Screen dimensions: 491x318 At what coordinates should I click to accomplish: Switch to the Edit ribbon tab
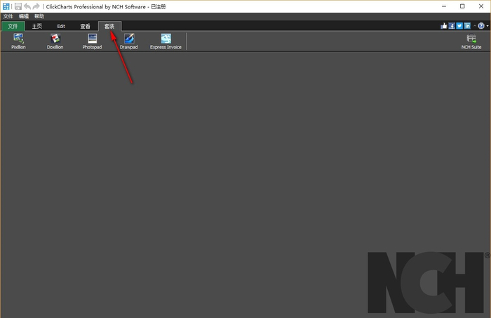61,26
